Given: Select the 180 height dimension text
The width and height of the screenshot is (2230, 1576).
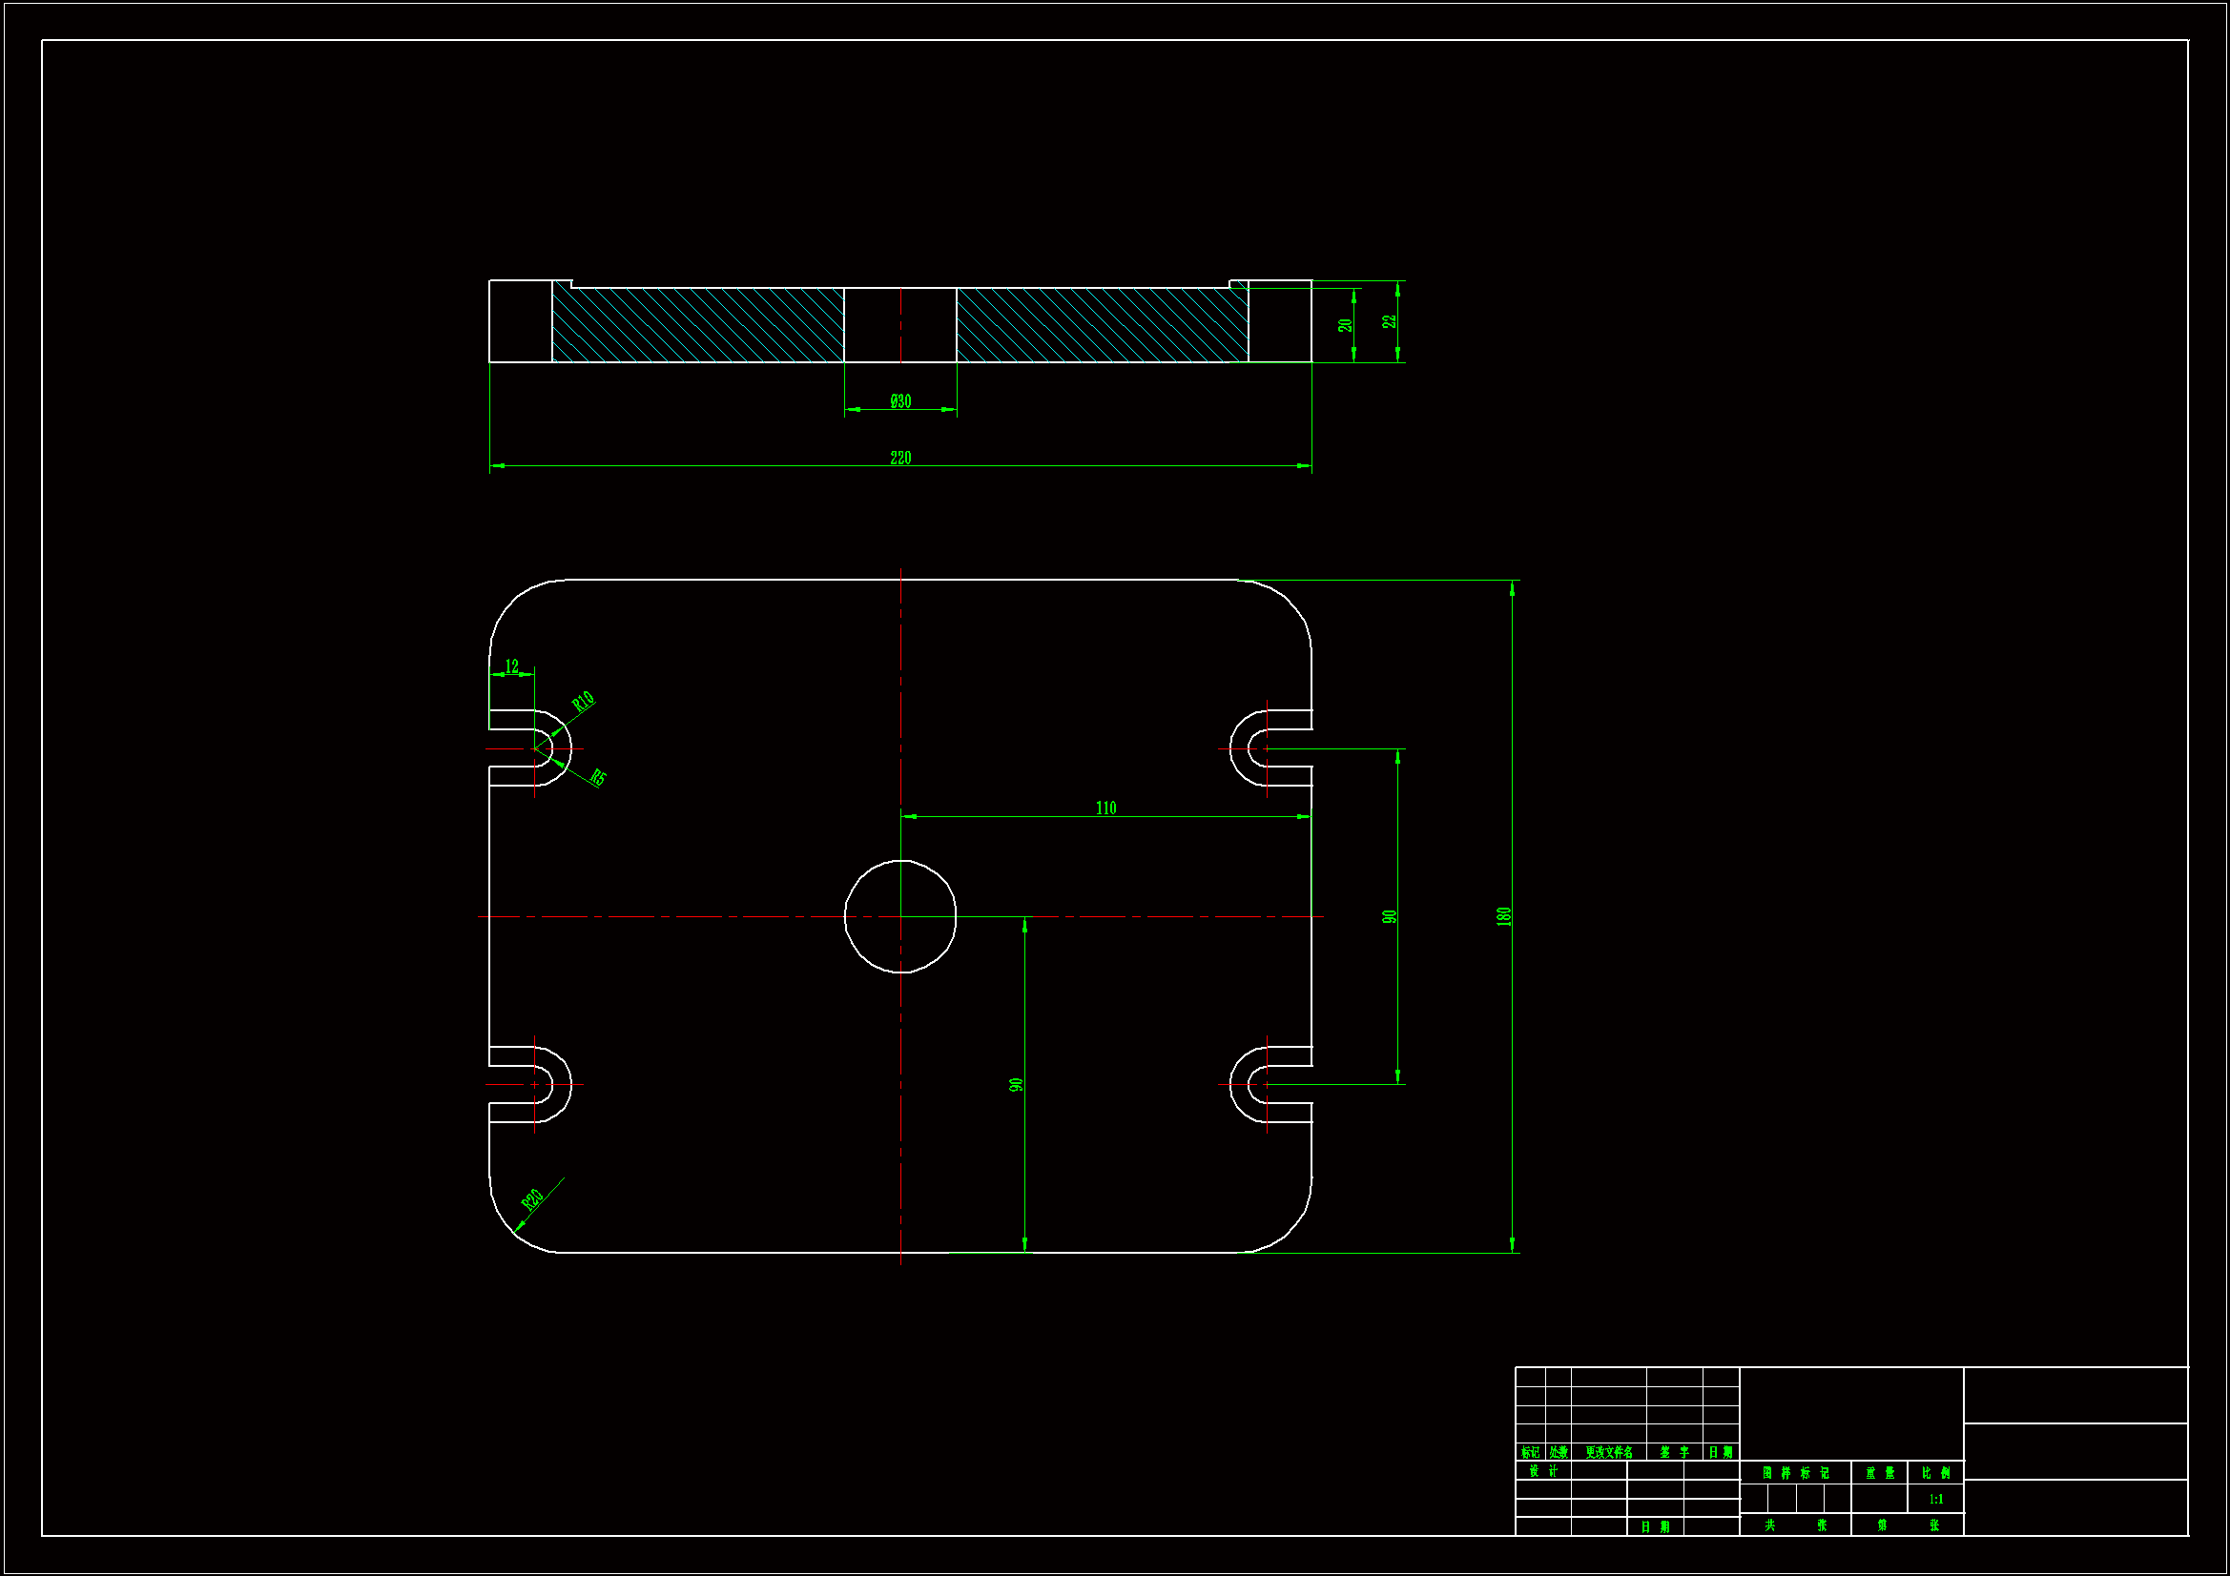Looking at the screenshot, I should pyautogui.click(x=1503, y=915).
